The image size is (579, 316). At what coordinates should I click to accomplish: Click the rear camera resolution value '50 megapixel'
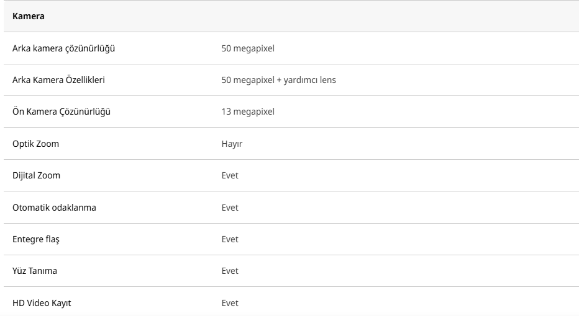click(x=248, y=48)
